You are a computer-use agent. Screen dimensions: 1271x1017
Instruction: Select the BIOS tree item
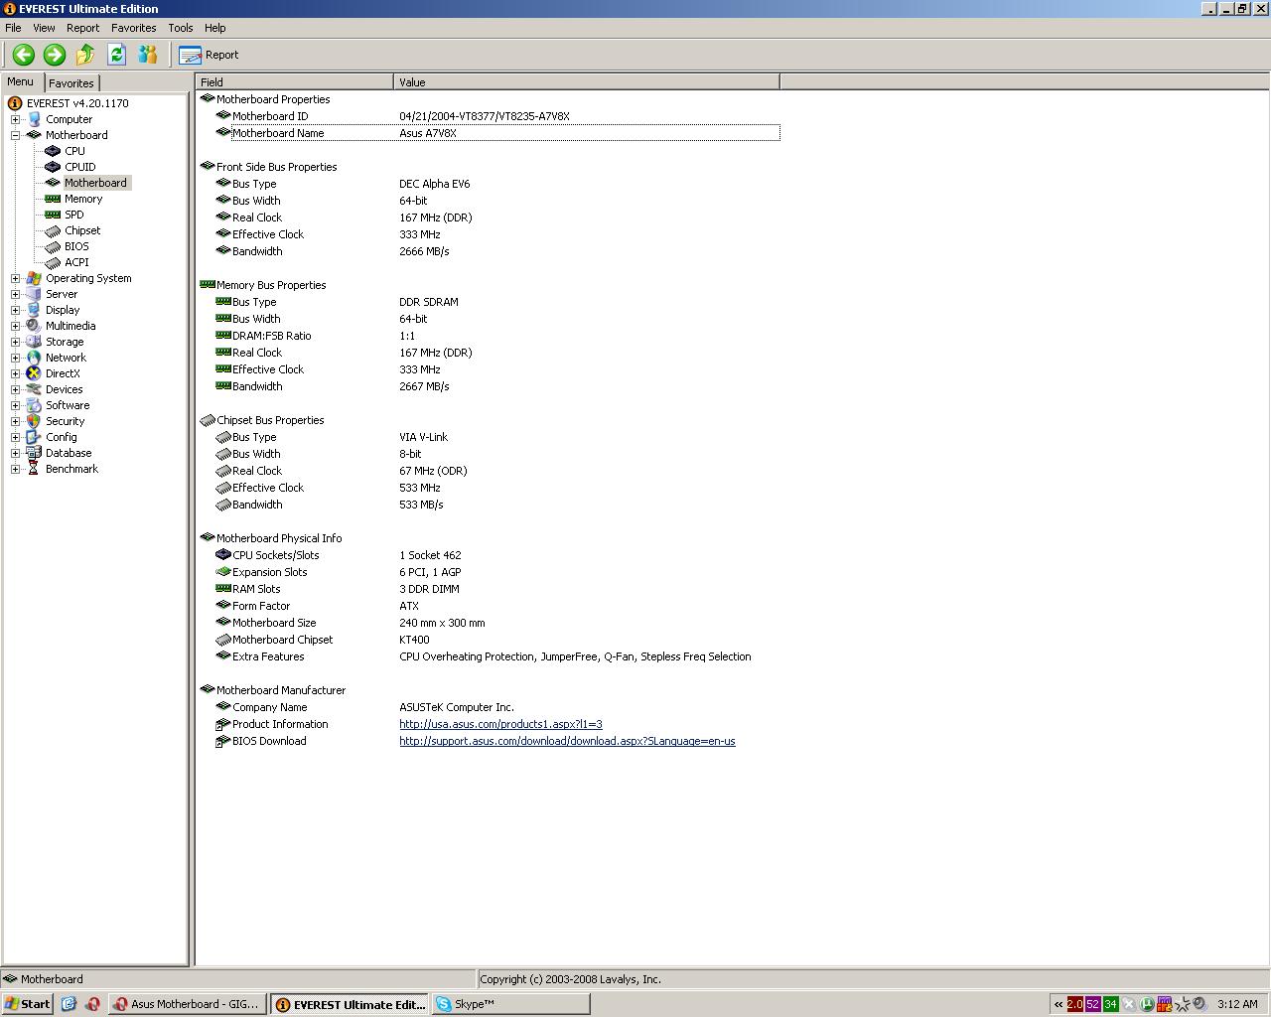(x=76, y=246)
